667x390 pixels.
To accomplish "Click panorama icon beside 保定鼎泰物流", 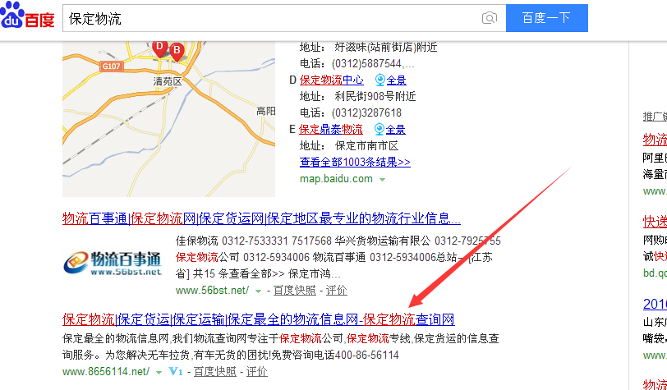I will coord(379,129).
